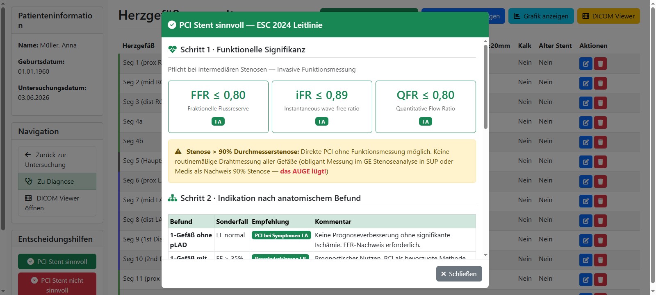656x295 pixels.
Task: Click the 'PCI bei Symptomen I A' badge
Action: coord(281,235)
